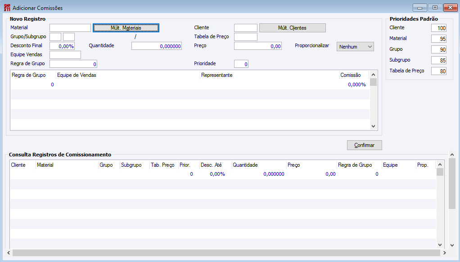
Task: Open the Múlt. Clientes selection
Action: pyautogui.click(x=293, y=28)
